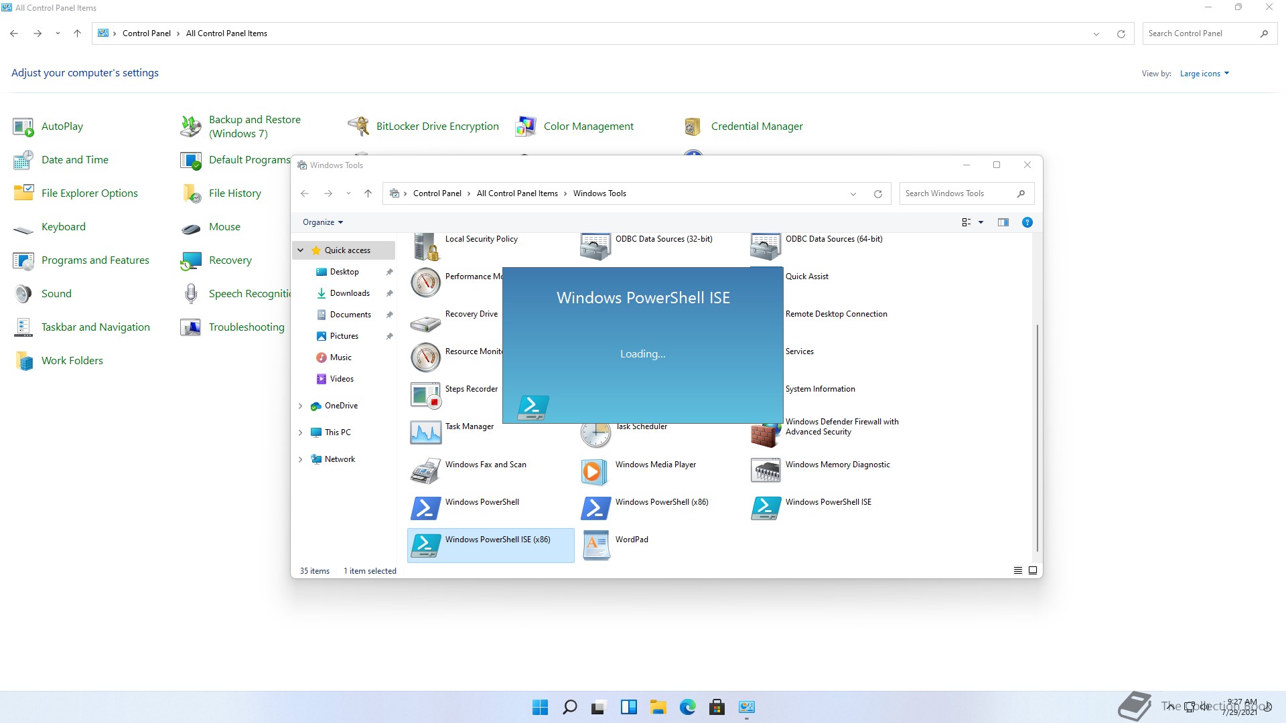Screen dimensions: 1286x723
Task: Open Recent locations dropdown in Windows Tools
Action: [348, 193]
